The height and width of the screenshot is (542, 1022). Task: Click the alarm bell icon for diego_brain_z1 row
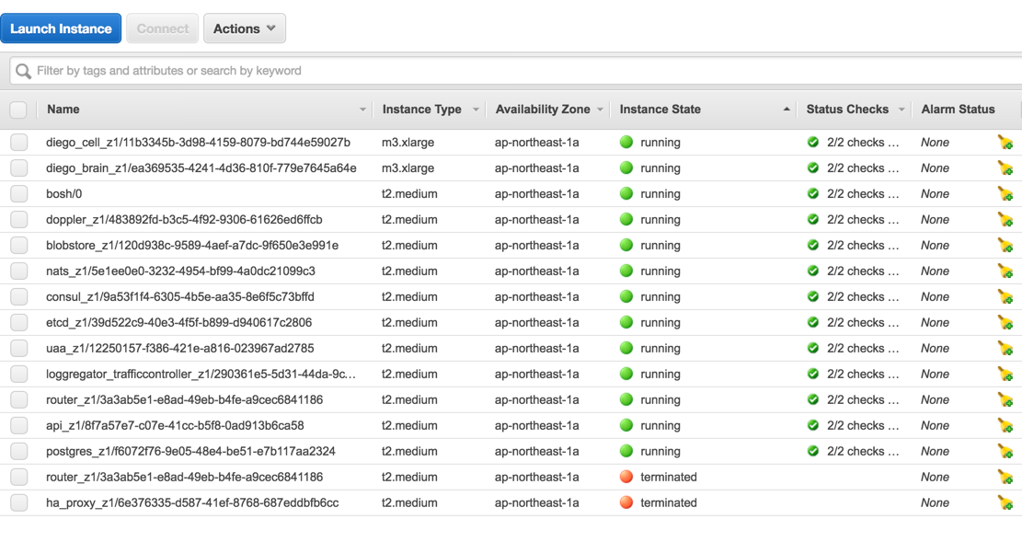1005,168
